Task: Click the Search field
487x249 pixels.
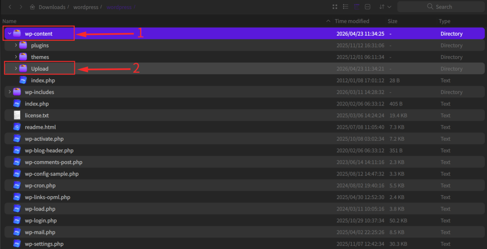Action: pyautogui.click(x=441, y=7)
